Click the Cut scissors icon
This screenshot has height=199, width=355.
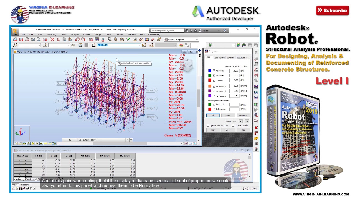[x=58, y=40]
